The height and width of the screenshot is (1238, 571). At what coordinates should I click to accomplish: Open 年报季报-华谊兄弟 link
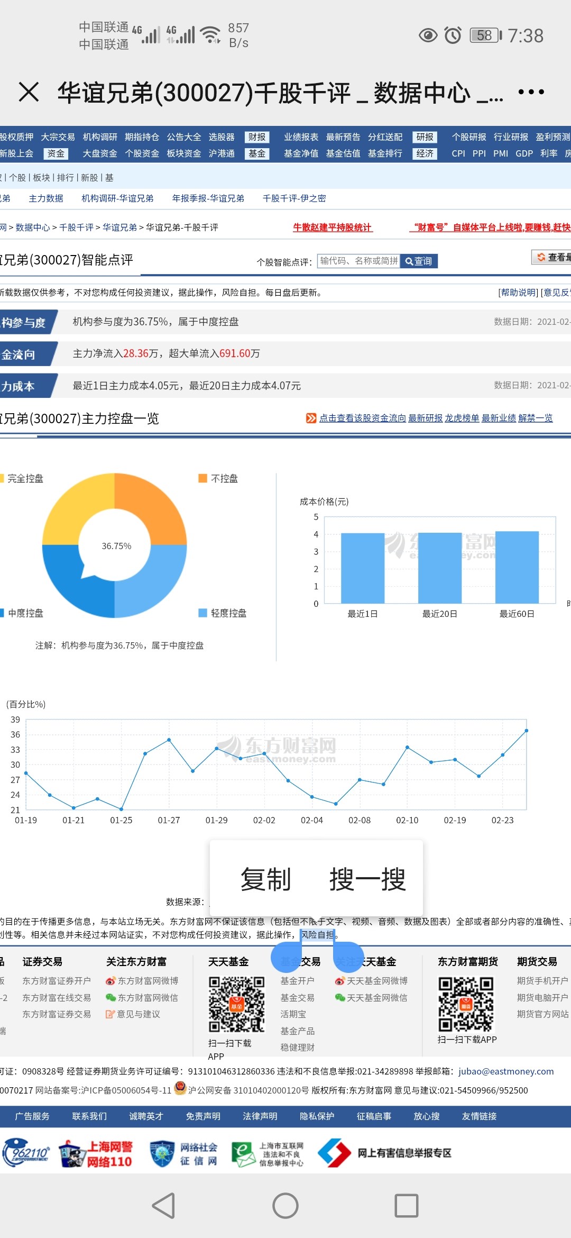(208, 198)
